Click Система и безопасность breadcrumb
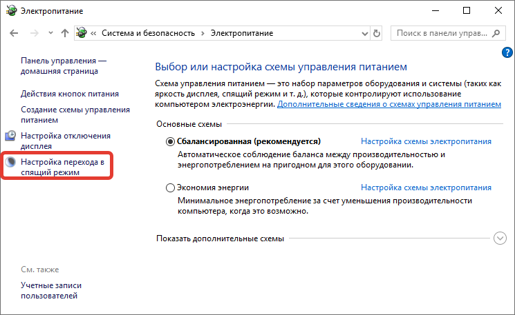The width and height of the screenshot is (515, 315). tap(148, 33)
